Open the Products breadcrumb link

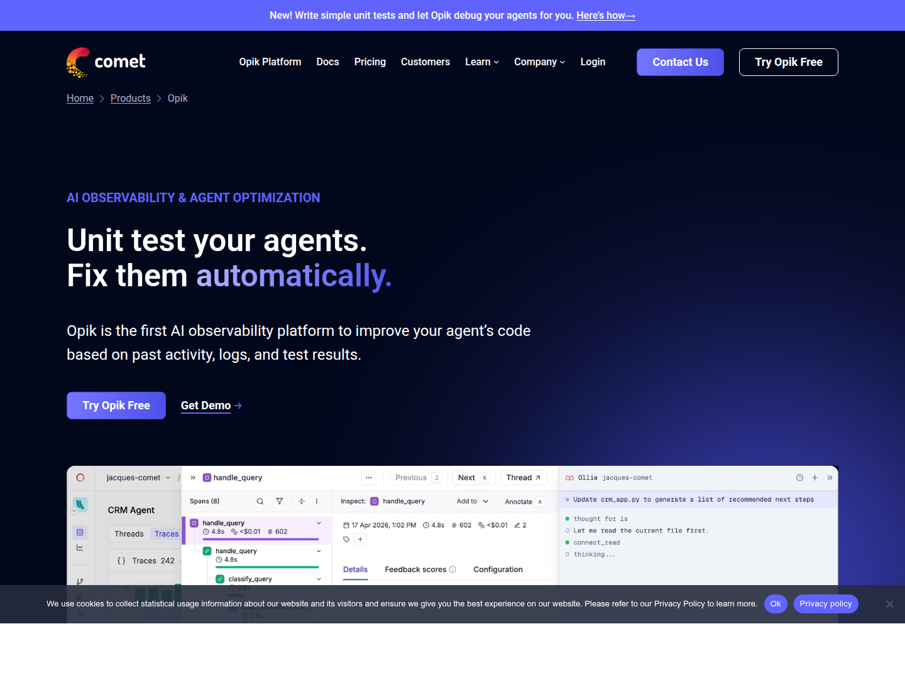coord(131,99)
